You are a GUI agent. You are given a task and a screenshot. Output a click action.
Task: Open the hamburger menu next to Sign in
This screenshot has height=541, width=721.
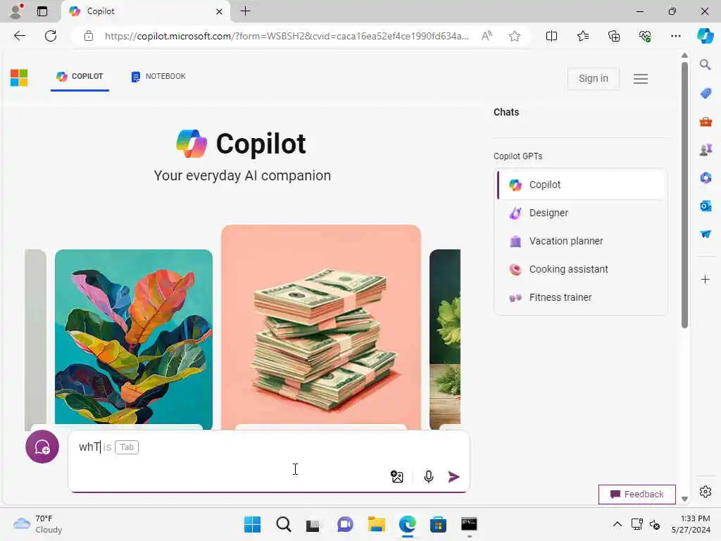641,79
